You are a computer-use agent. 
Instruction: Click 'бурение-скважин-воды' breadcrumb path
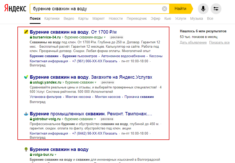click(84, 37)
